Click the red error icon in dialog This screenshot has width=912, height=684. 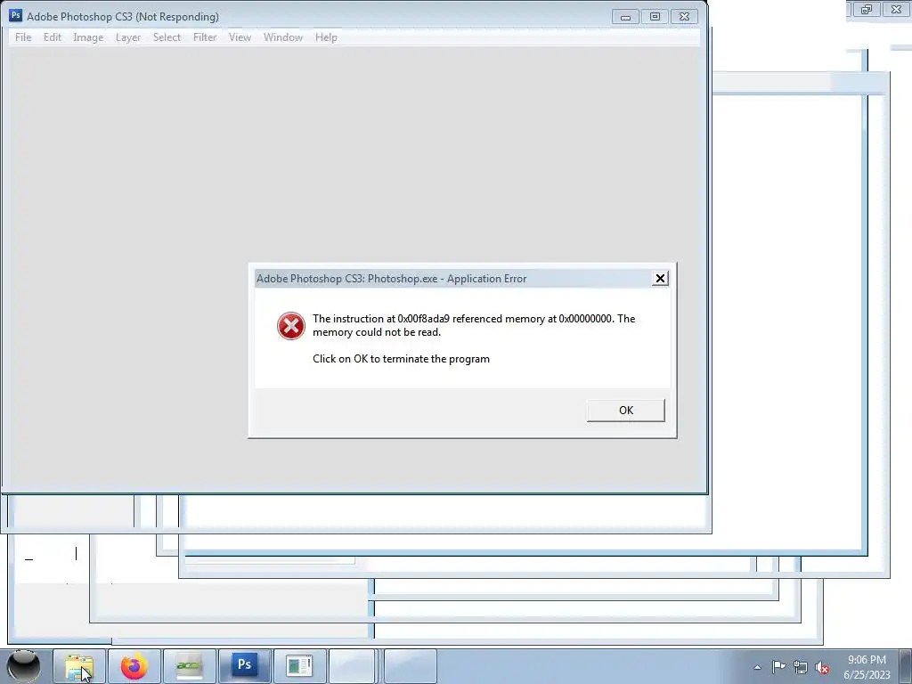[291, 326]
